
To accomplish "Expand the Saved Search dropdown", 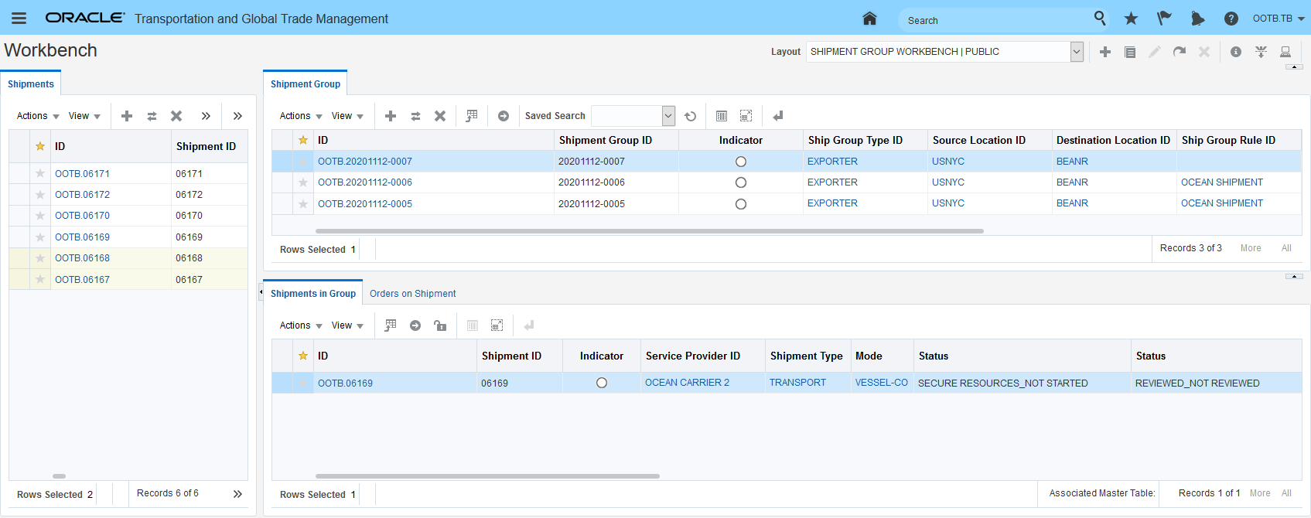I will tap(668, 116).
